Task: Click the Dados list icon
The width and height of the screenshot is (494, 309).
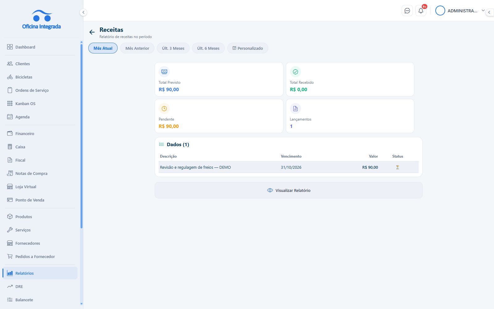Action: [x=161, y=144]
